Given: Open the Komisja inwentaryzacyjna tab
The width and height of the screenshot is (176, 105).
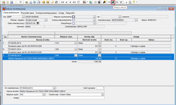Looking at the screenshot, I should (46, 13).
